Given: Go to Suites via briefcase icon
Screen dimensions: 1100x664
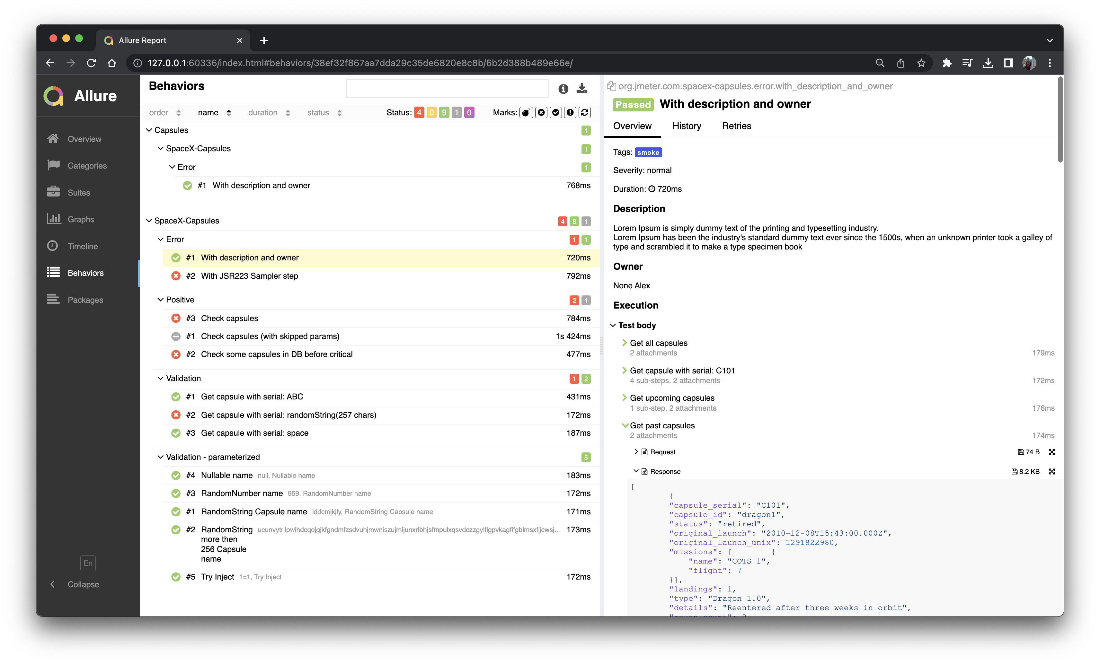Looking at the screenshot, I should coord(53,192).
